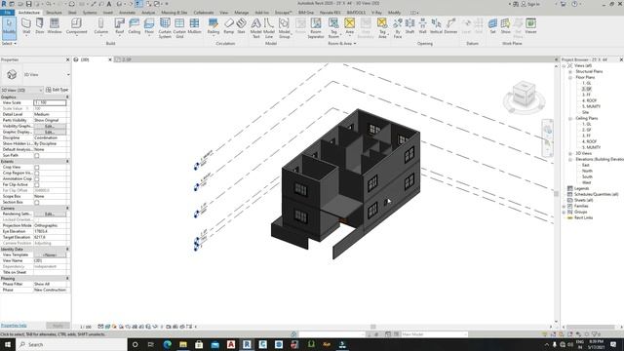Switch to the View ribbon tab

coord(223,13)
